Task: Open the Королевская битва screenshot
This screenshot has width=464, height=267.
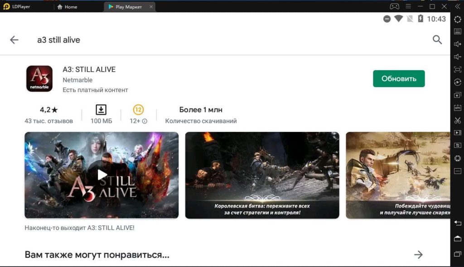Action: pos(262,175)
